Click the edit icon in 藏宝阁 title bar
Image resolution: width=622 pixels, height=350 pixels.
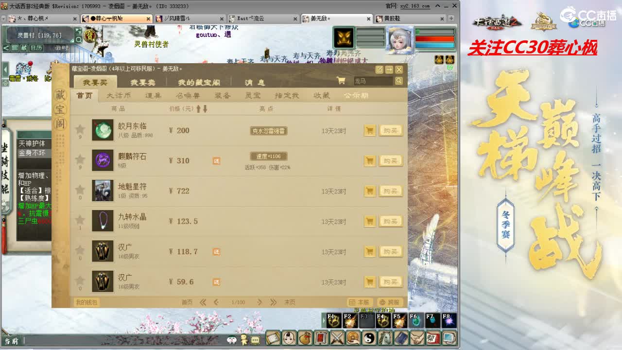[x=379, y=70]
